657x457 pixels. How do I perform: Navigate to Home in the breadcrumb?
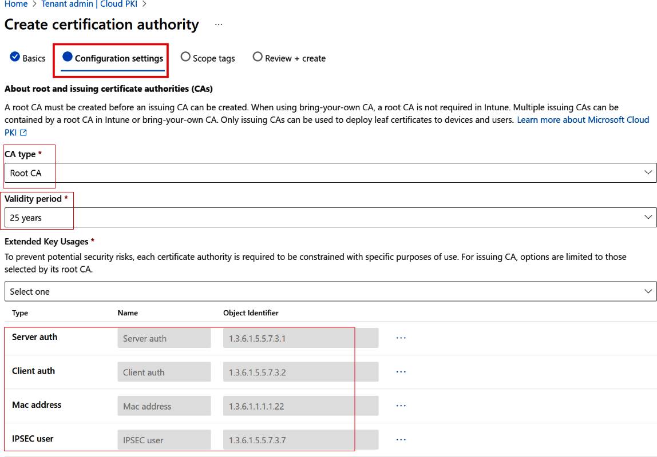(x=16, y=4)
